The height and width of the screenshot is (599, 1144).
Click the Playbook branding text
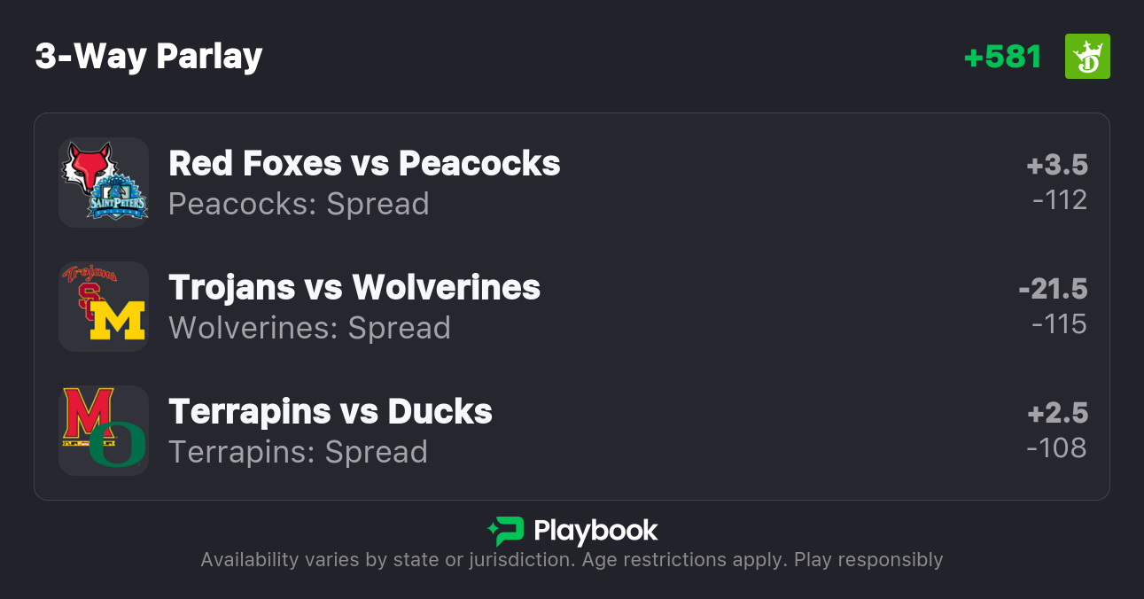(x=595, y=531)
